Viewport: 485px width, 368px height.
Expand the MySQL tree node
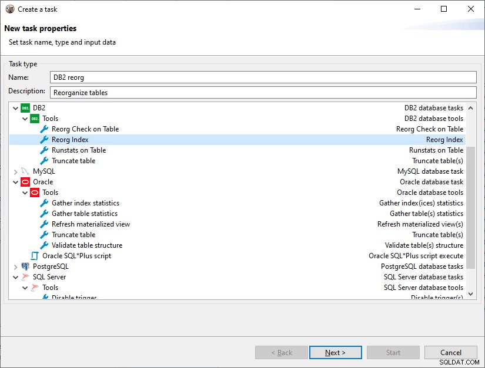(x=15, y=171)
